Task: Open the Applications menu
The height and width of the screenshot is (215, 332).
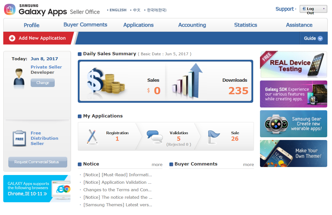Action: click(x=139, y=25)
